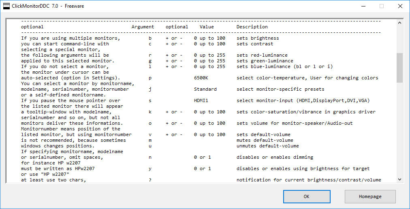The width and height of the screenshot is (410, 209).
Task: Click the text 'sets red-luminance'
Action: pos(262,55)
